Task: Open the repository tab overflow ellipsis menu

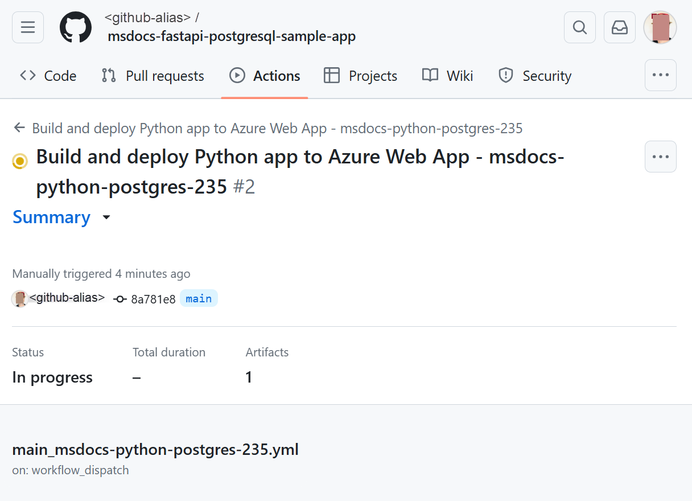Action: 660,75
